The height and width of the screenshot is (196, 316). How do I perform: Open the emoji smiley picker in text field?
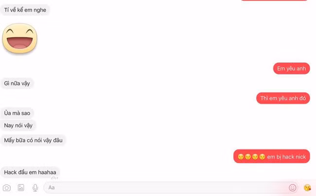[292, 188]
